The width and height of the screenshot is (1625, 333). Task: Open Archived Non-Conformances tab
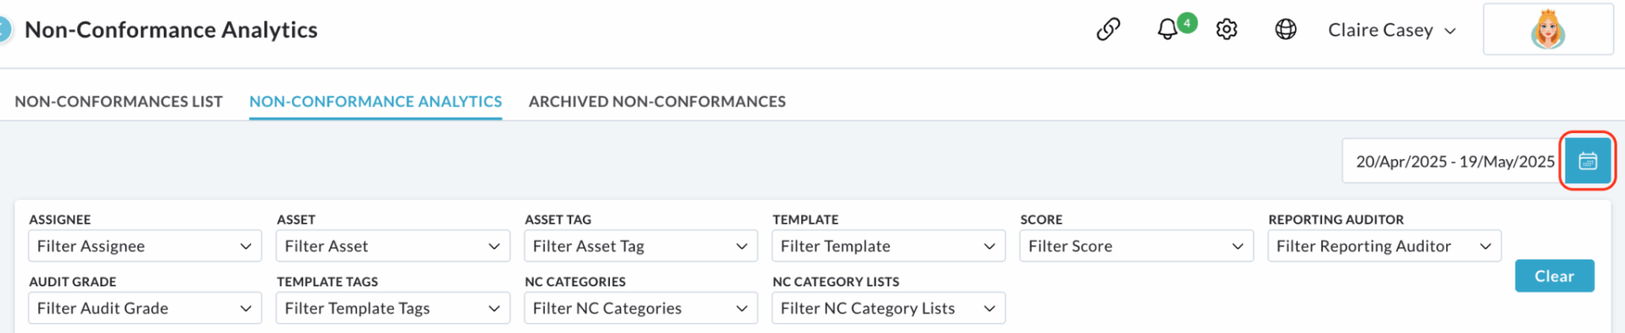(x=657, y=102)
